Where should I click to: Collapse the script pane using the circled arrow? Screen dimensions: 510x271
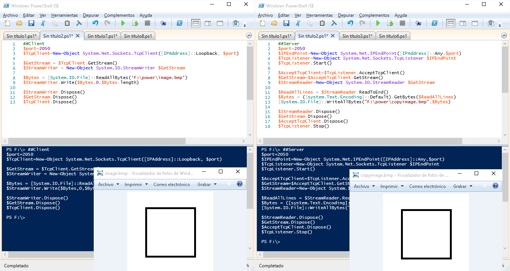pos(249,35)
